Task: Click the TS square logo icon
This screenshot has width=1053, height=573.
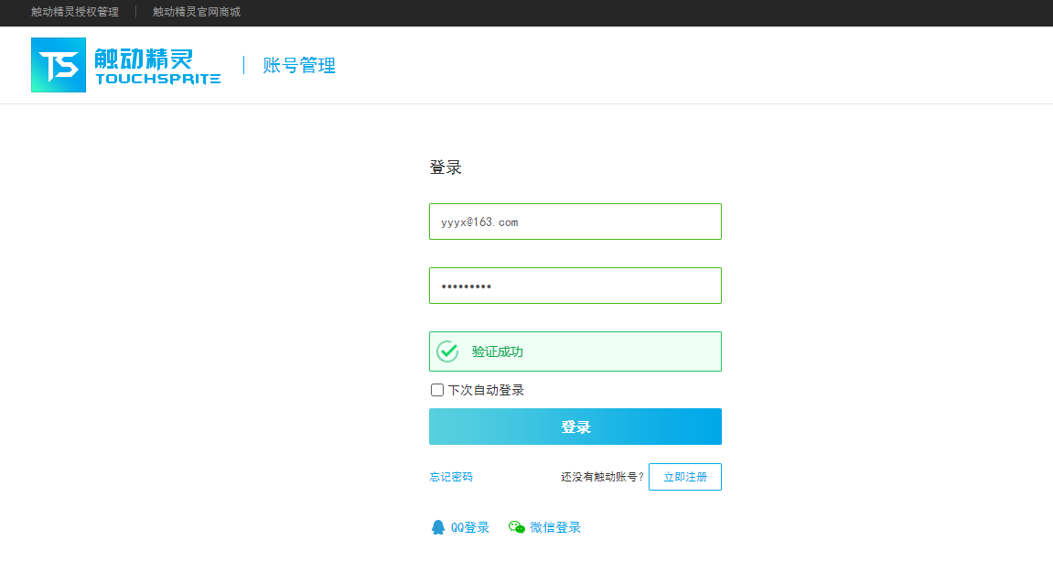Action: (59, 65)
